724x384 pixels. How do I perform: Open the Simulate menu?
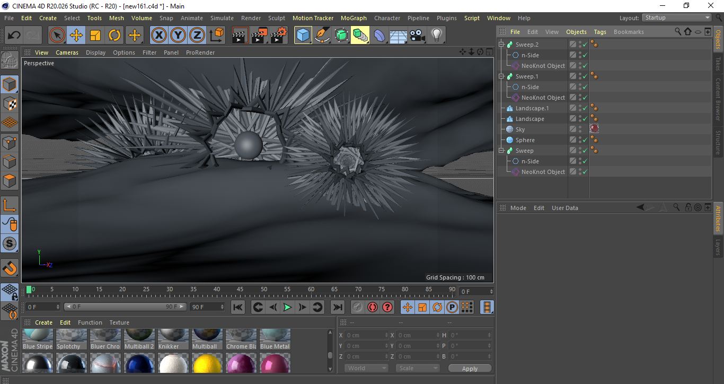pyautogui.click(x=222, y=18)
